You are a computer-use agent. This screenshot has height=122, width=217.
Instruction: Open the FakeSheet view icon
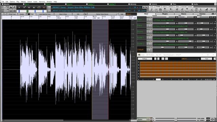[206, 10]
